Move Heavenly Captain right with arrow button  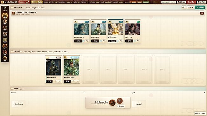pyautogui.click(x=75, y=81)
